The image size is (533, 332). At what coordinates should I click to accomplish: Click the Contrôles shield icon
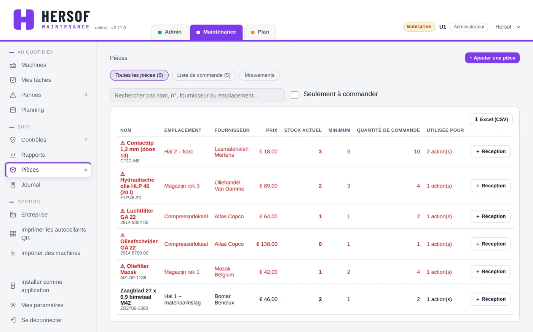(x=13, y=140)
